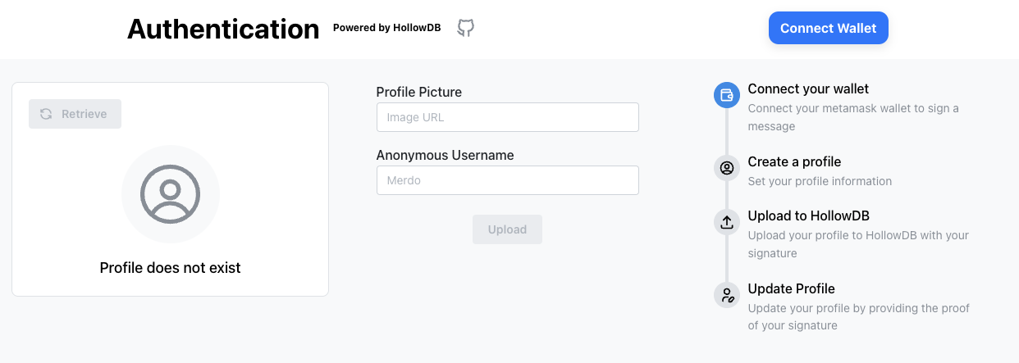Open the GitHub repository icon link

click(466, 28)
